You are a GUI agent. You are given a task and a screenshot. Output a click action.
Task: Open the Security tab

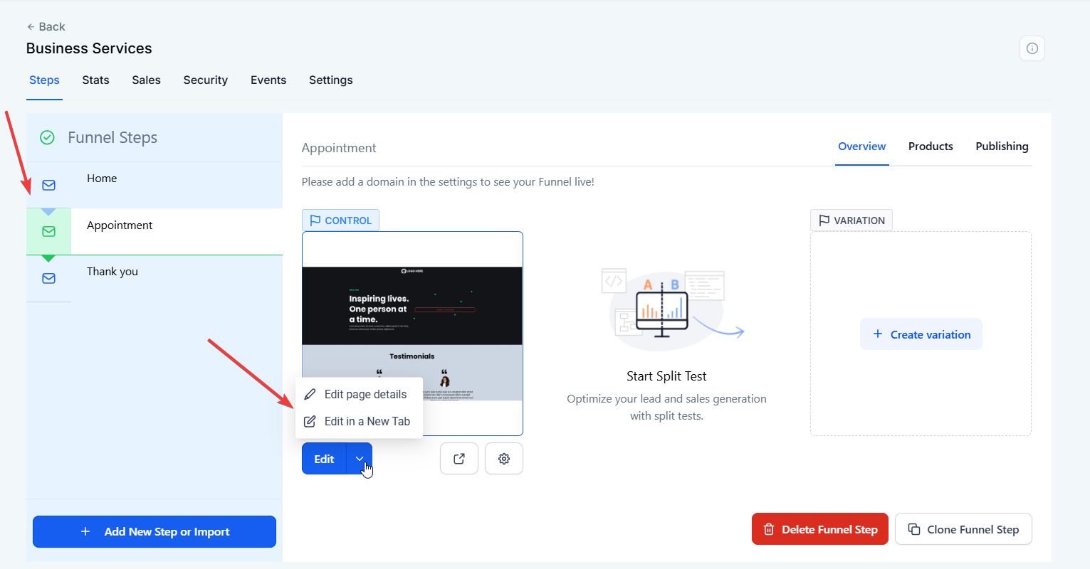pyautogui.click(x=205, y=80)
